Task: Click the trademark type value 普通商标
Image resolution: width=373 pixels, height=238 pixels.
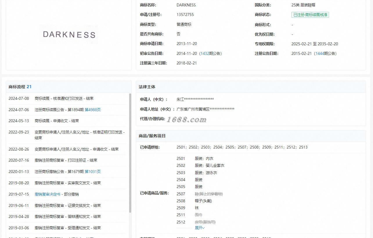Action: [x=184, y=24]
